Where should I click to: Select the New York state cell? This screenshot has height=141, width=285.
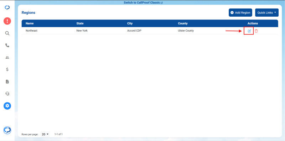82,31
